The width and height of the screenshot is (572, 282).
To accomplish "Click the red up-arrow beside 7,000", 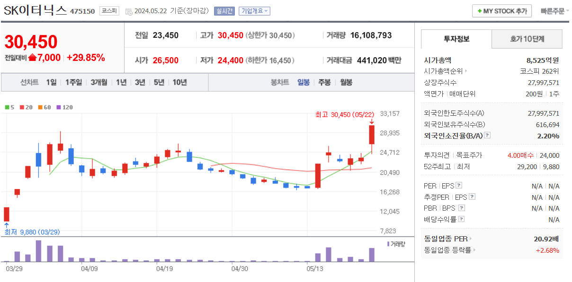I will (32, 58).
